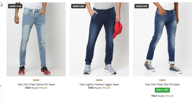196x109 pixels.
Task: Open the light blue skinny jeans image
Action: [36, 39]
